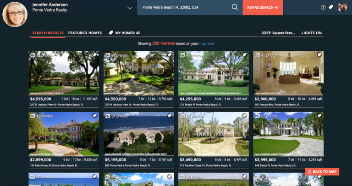Click REFINE SEARCH +0 button
Screen dimensions: 352x186
pyautogui.click(x=263, y=7)
